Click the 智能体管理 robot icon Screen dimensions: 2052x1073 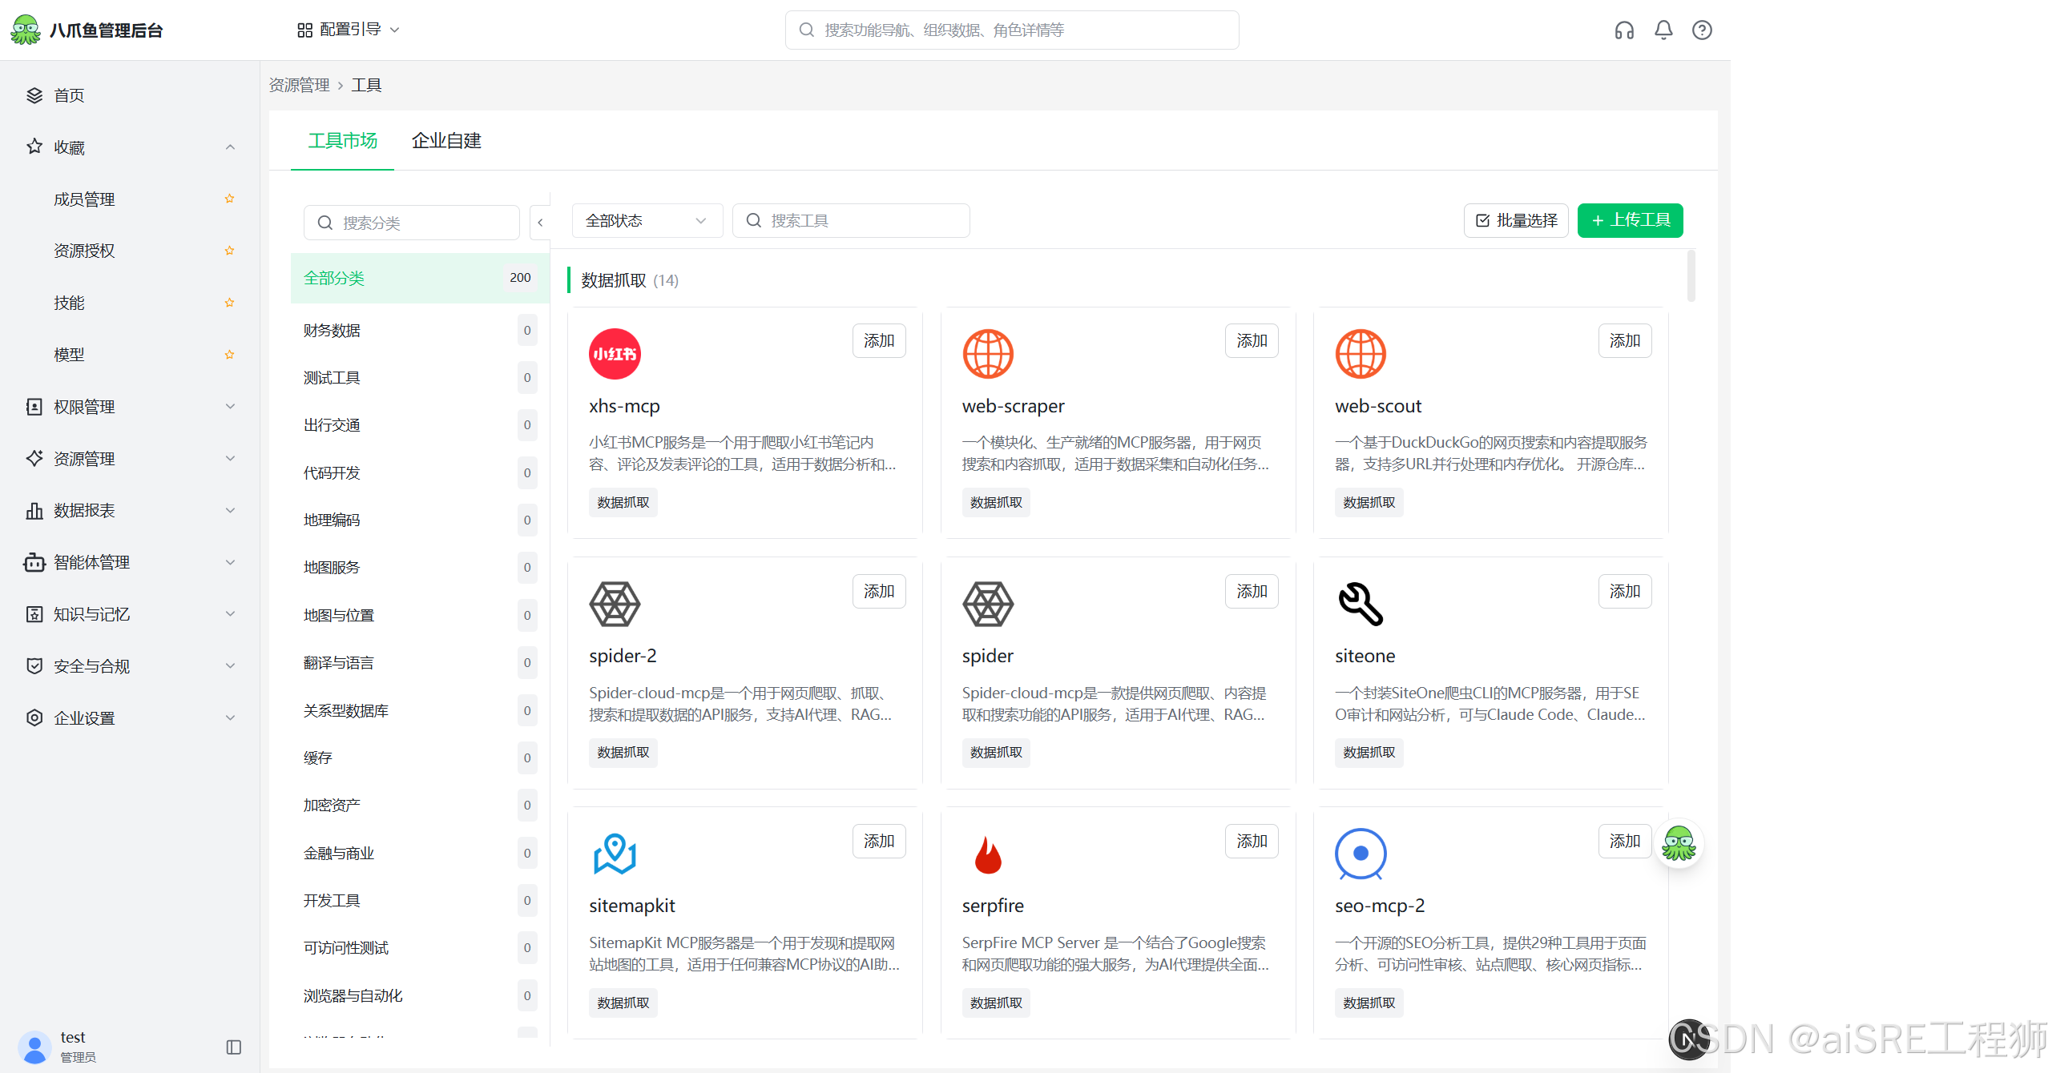34,562
